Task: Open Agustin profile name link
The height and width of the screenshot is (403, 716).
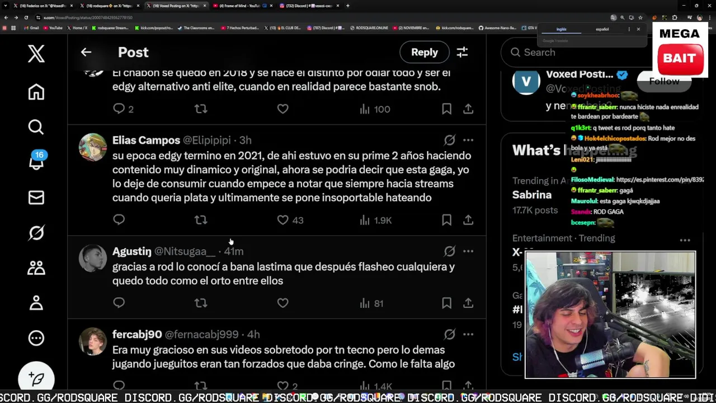Action: pyautogui.click(x=131, y=251)
